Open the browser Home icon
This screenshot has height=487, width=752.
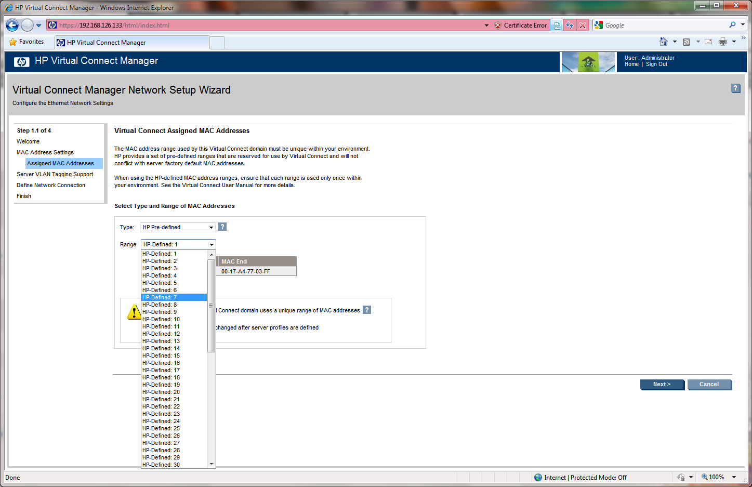coord(663,42)
